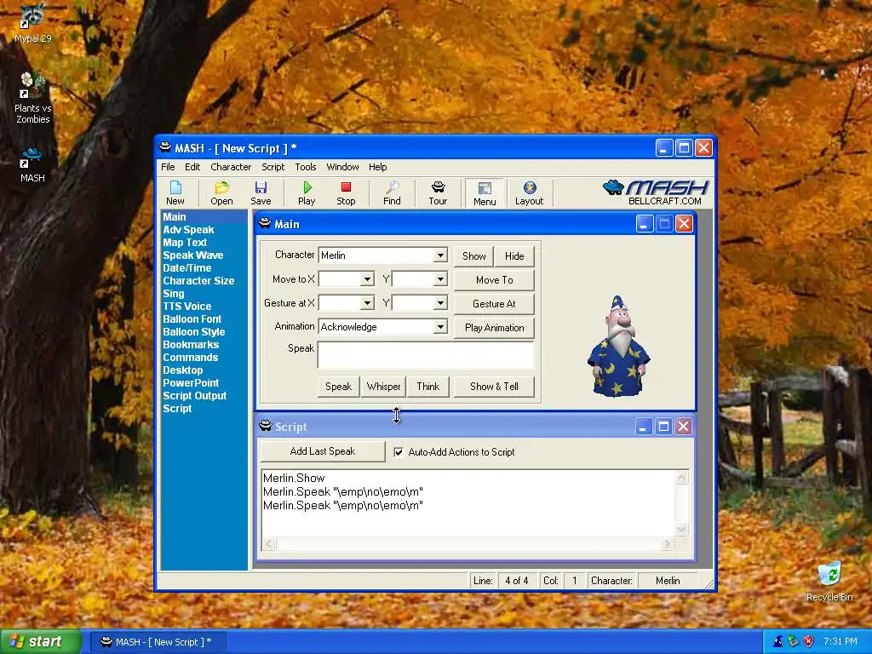
Task: Click the Show character button
Action: point(473,255)
